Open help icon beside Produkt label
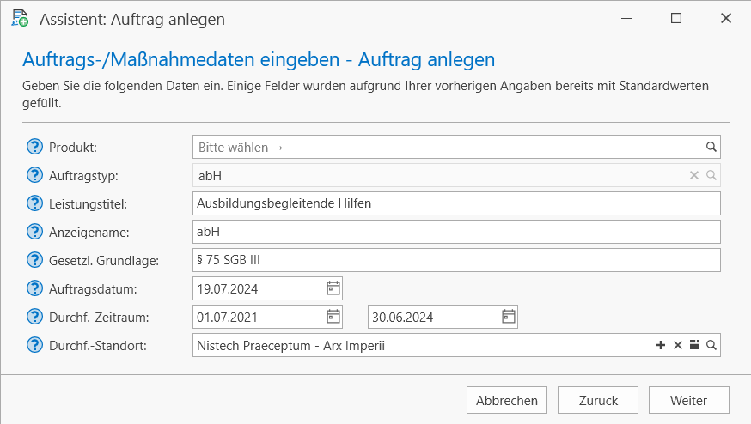Screen dimensions: 751x424 [34, 147]
